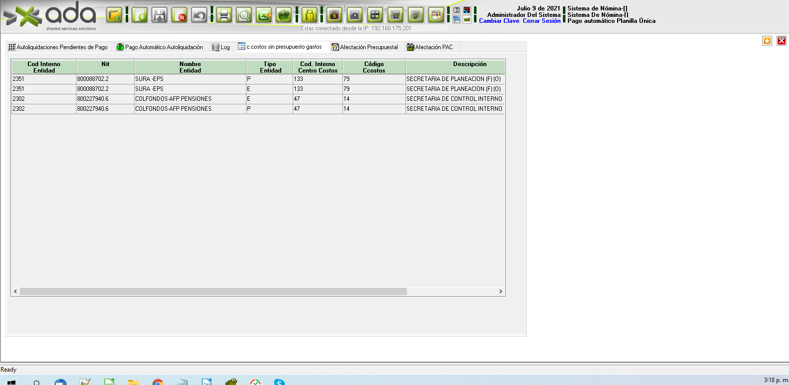The height and width of the screenshot is (385, 789).
Task: Click the Cambiar Clave link
Action: coord(499,21)
